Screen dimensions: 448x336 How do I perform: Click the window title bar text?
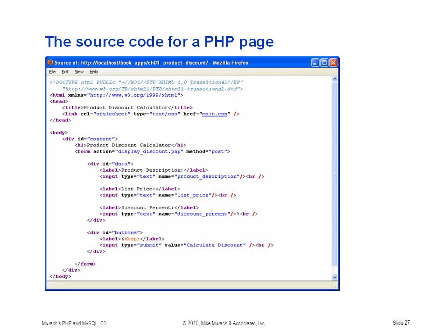point(151,63)
